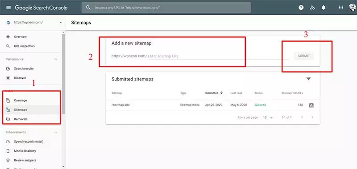
Task: Sort by the Type column header
Action: coord(183,93)
